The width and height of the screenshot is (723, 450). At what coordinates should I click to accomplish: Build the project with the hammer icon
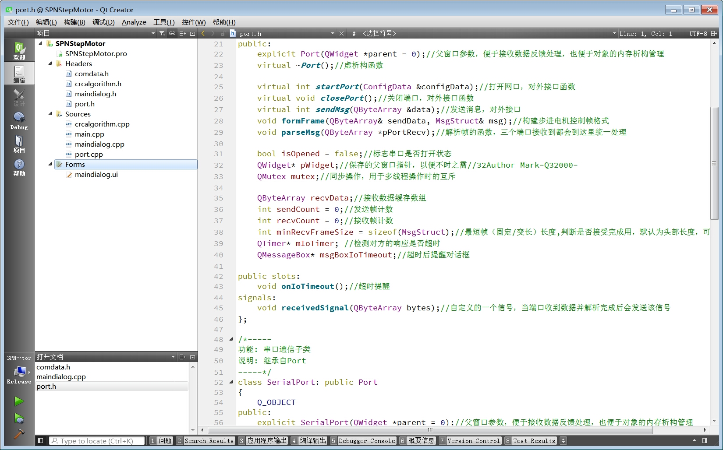(19, 434)
